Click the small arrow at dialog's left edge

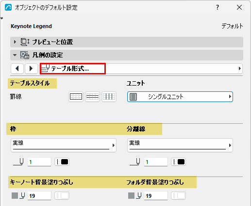tap(1, 18)
